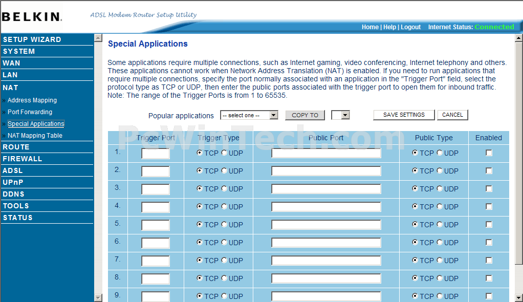Click the Home link in header
This screenshot has height=302, width=523.
370,27
